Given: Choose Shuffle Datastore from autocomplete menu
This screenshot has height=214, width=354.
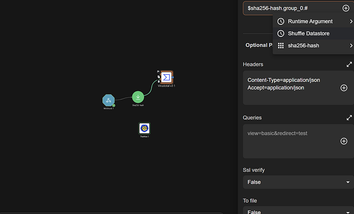Looking at the screenshot, I should click(x=314, y=33).
